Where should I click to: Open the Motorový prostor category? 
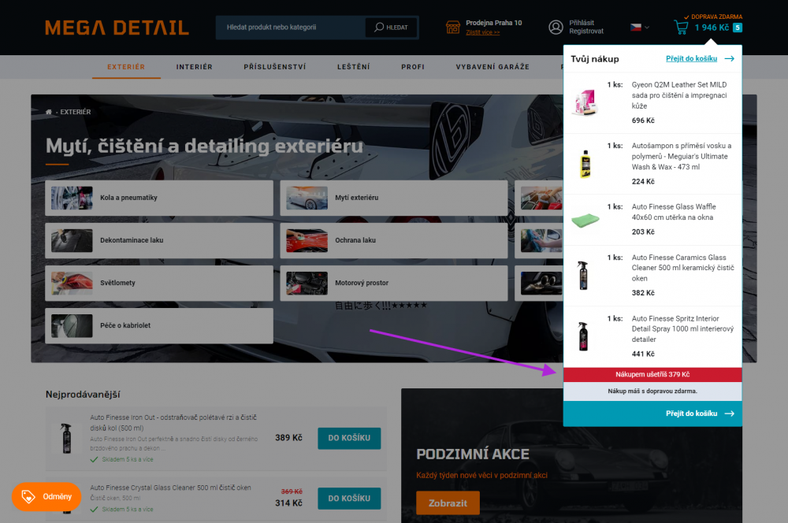[x=393, y=283]
